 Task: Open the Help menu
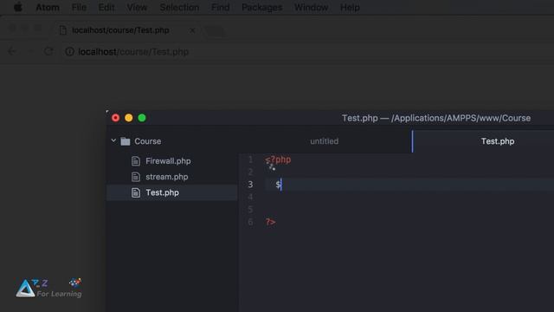pyautogui.click(x=350, y=8)
